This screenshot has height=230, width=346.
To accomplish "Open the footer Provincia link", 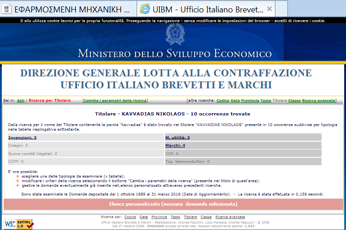I will click(159, 217).
